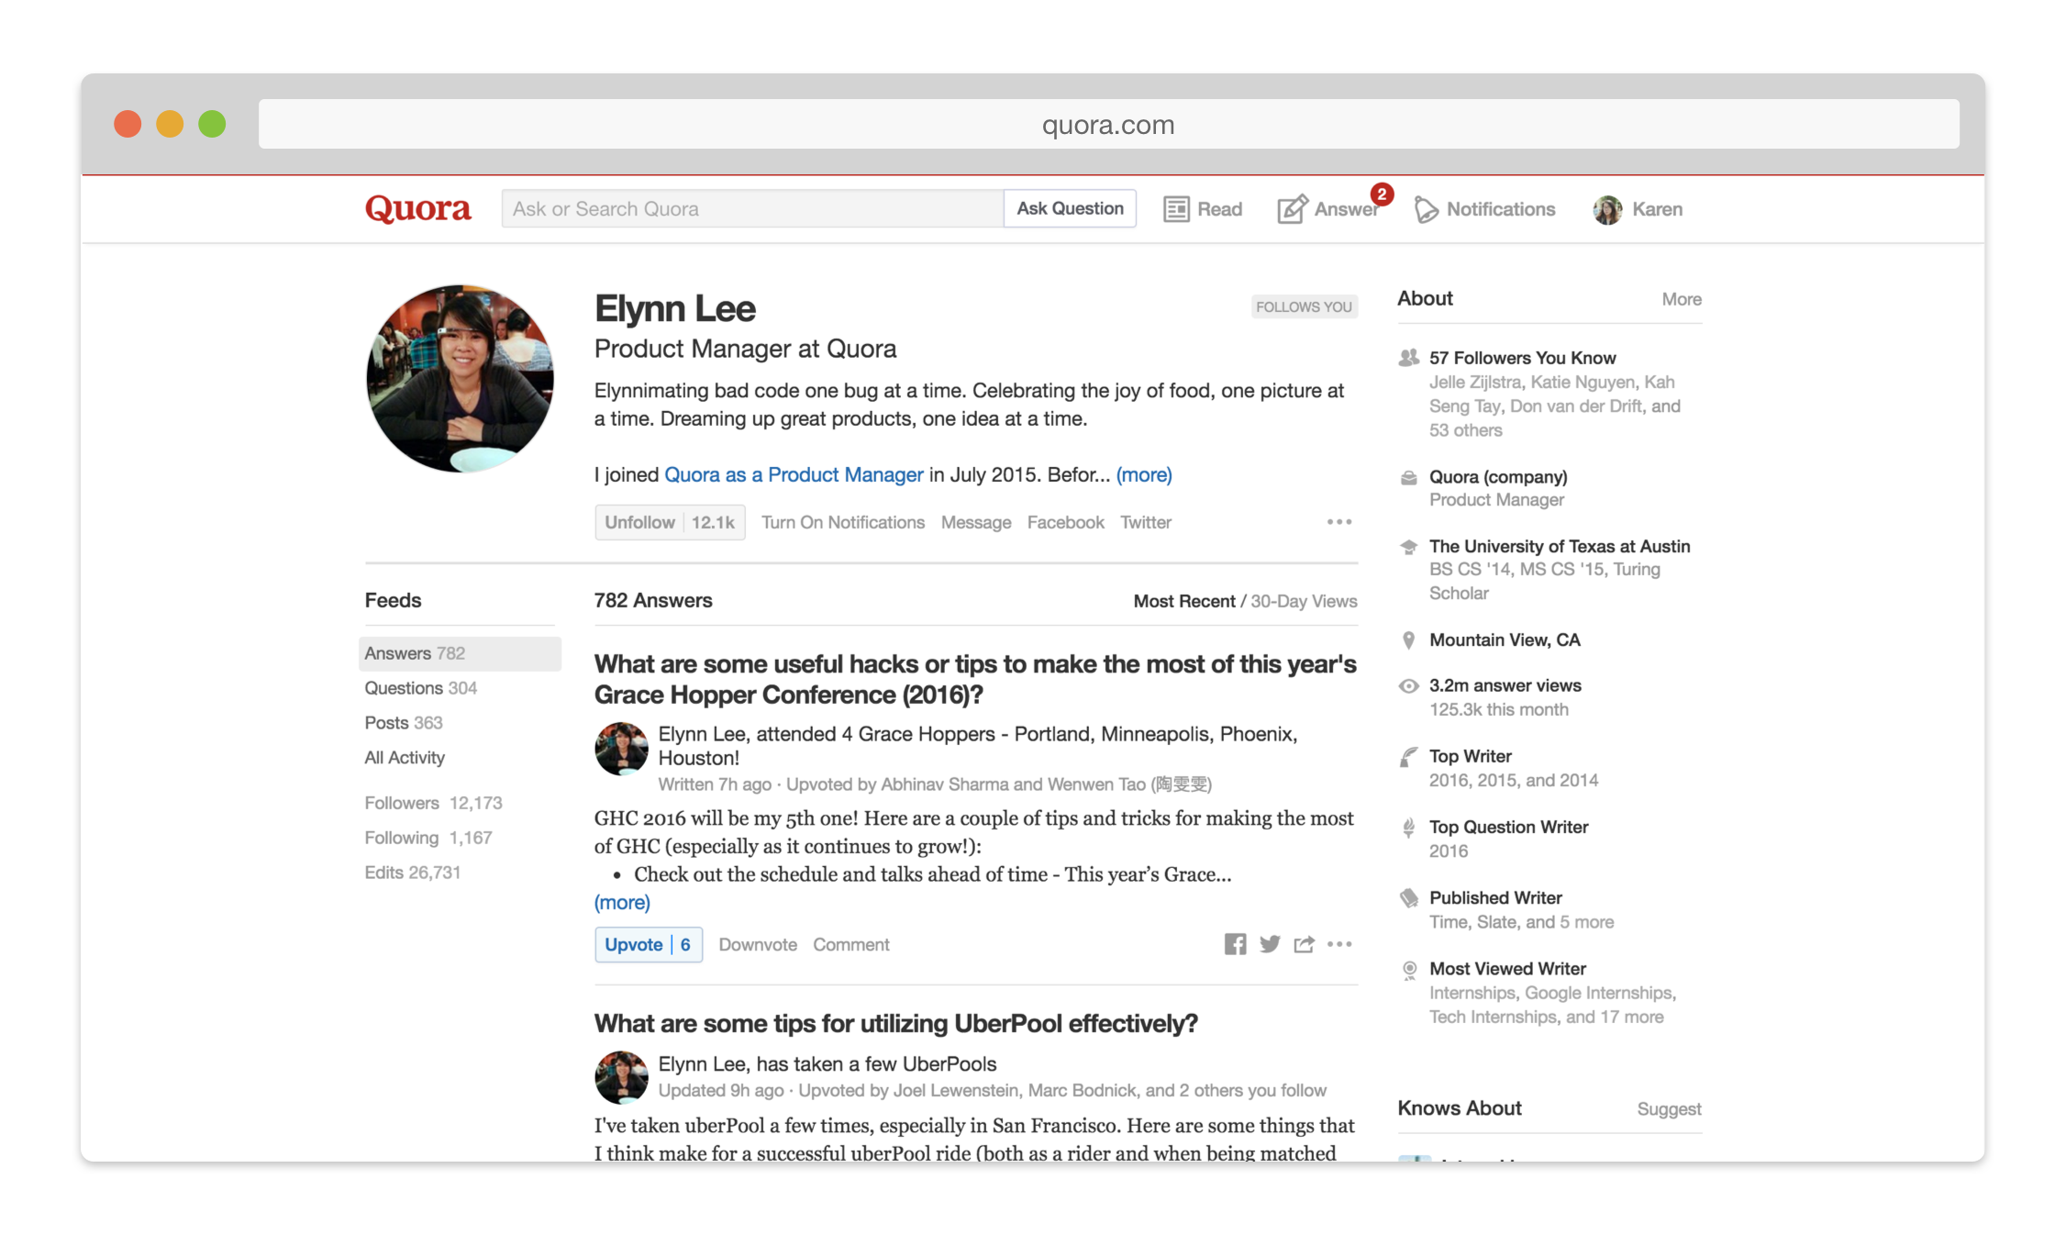
Task: Click the Top Writer quill icon
Action: click(1408, 756)
